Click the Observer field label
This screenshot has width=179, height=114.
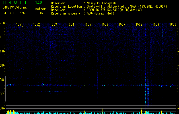pyautogui.click(x=58, y=3)
